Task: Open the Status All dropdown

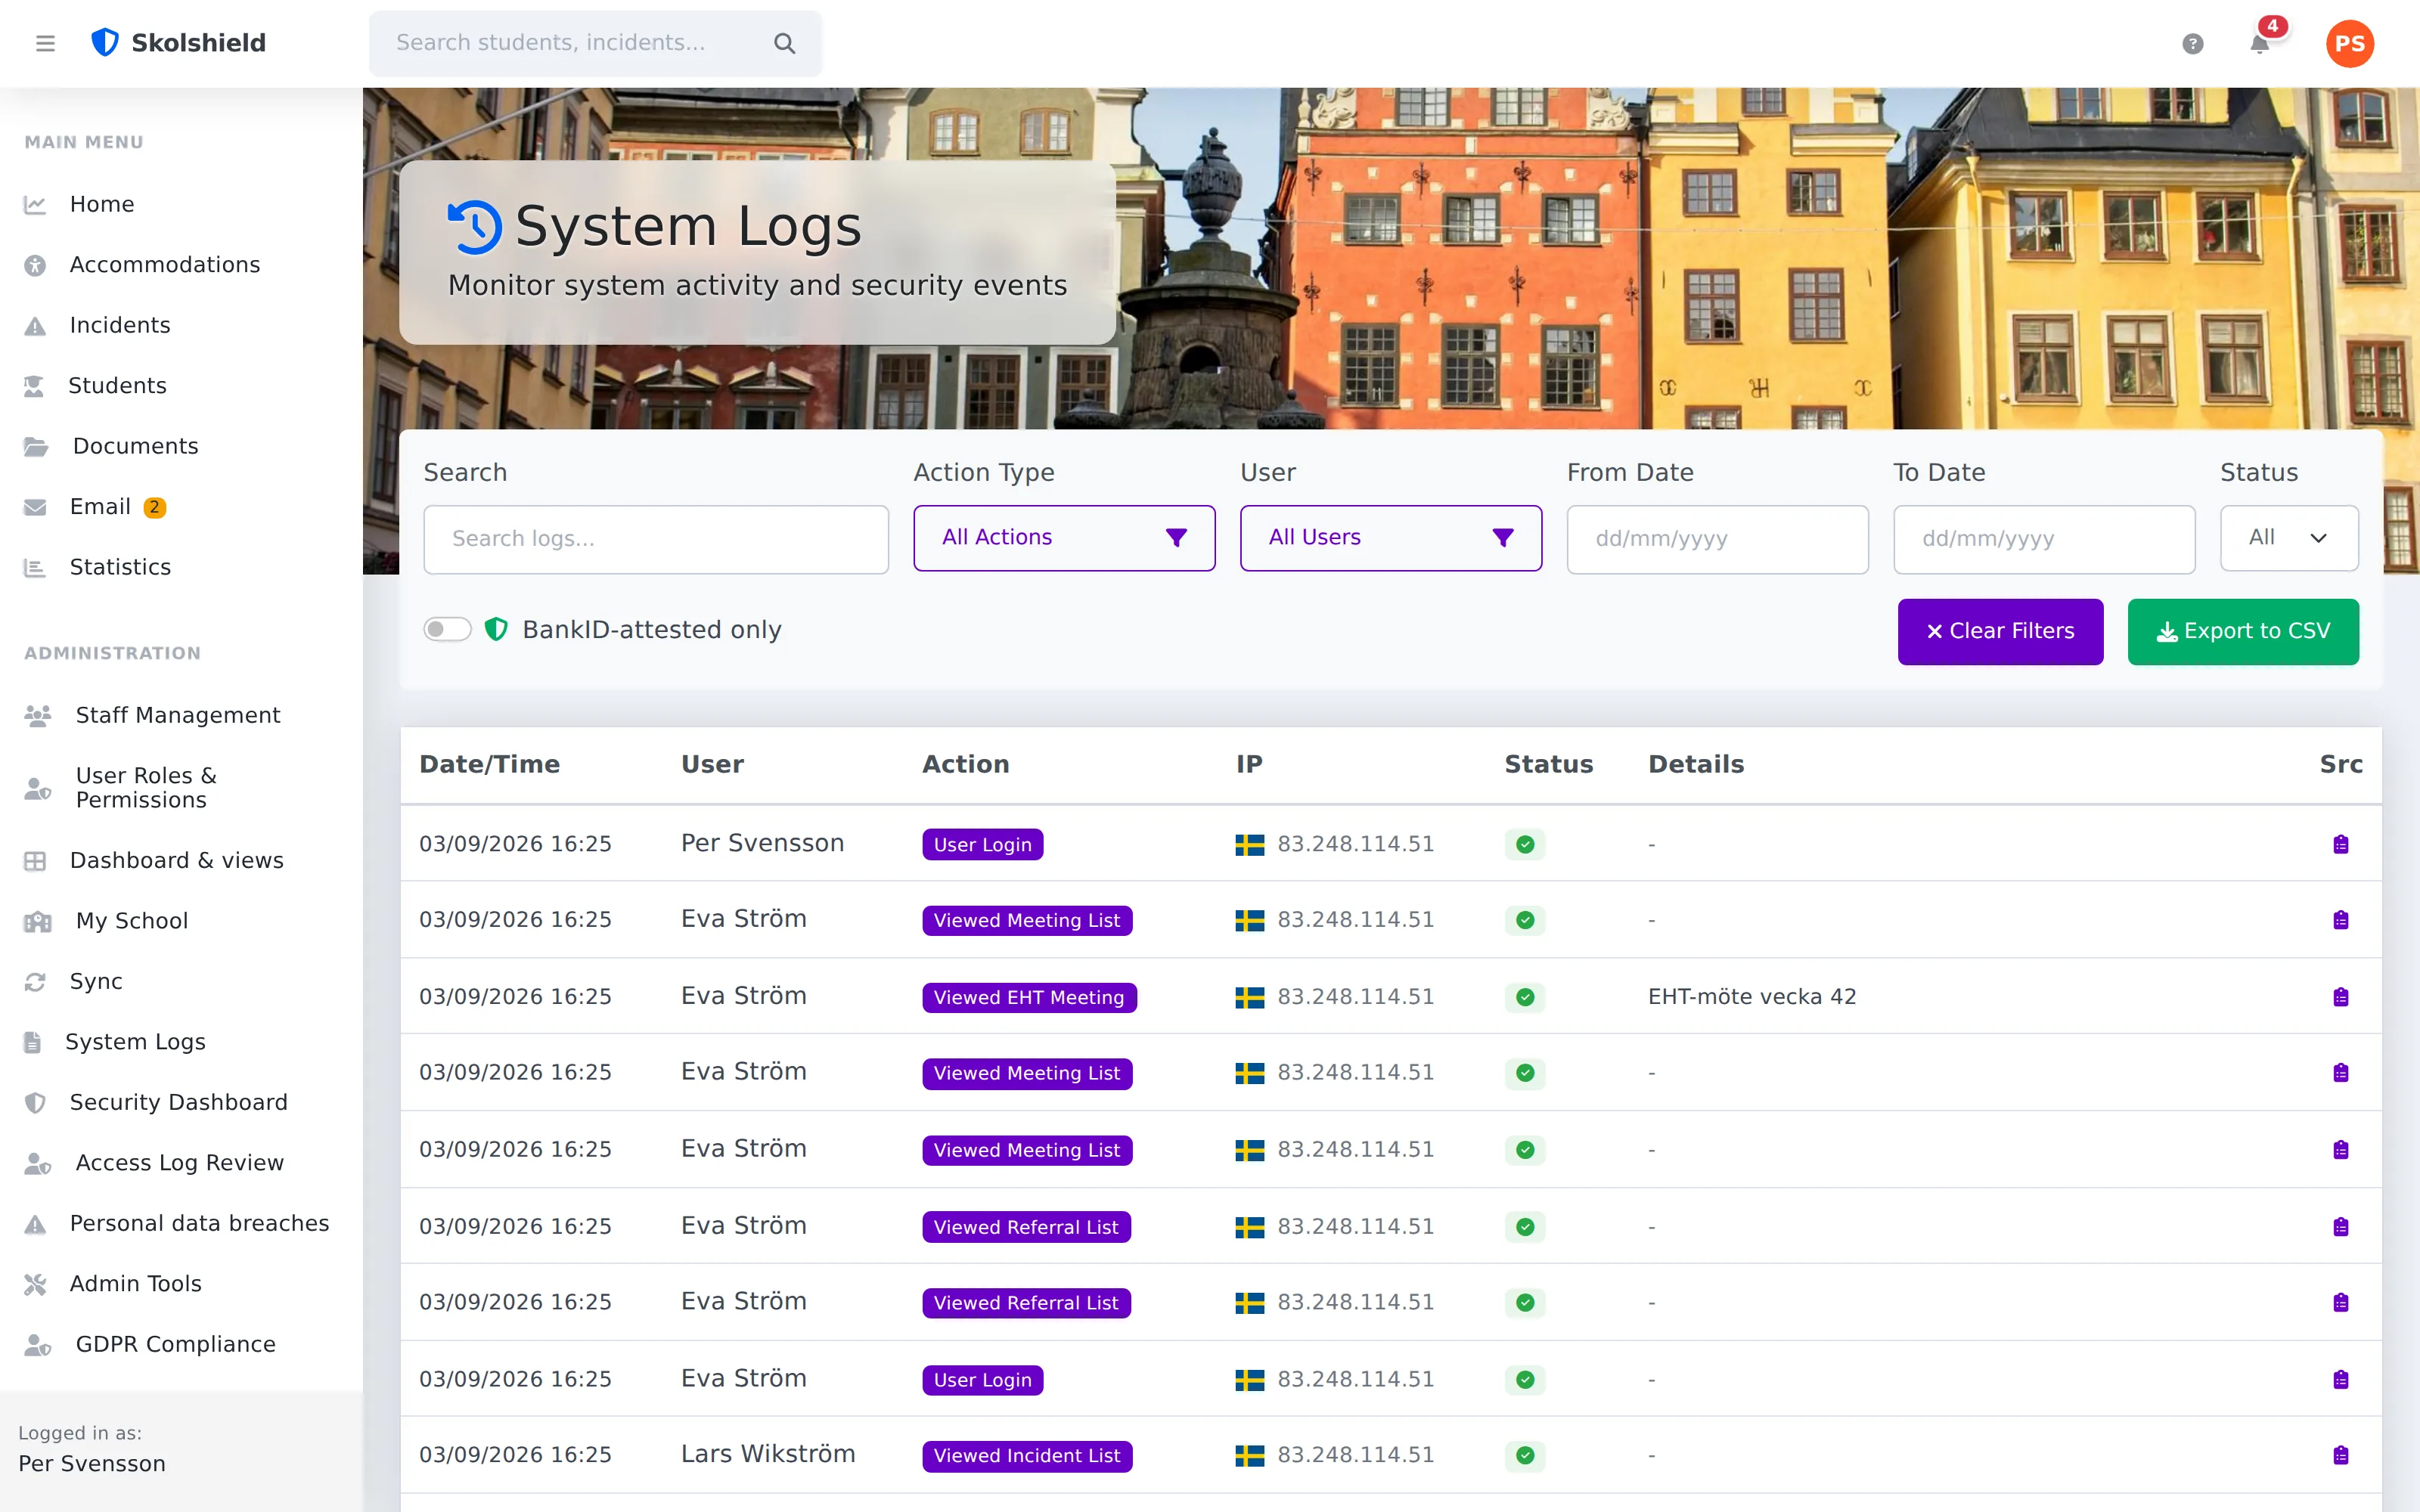Action: point(2289,538)
